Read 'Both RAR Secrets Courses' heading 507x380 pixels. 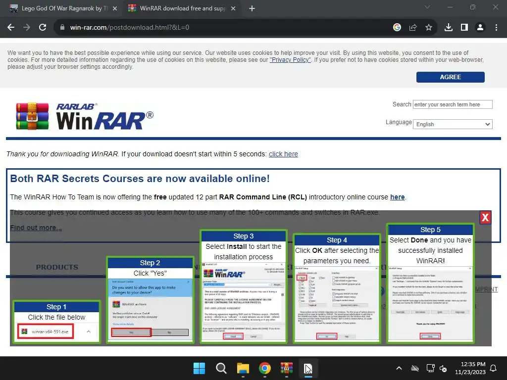pos(140,179)
